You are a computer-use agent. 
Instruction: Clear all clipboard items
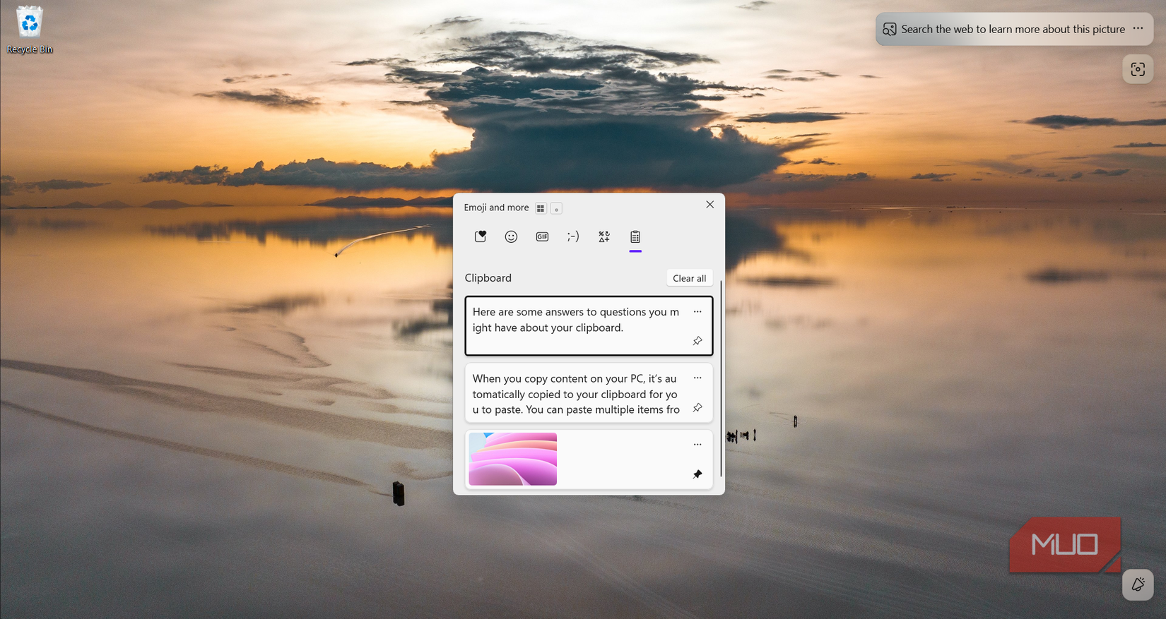tap(689, 278)
